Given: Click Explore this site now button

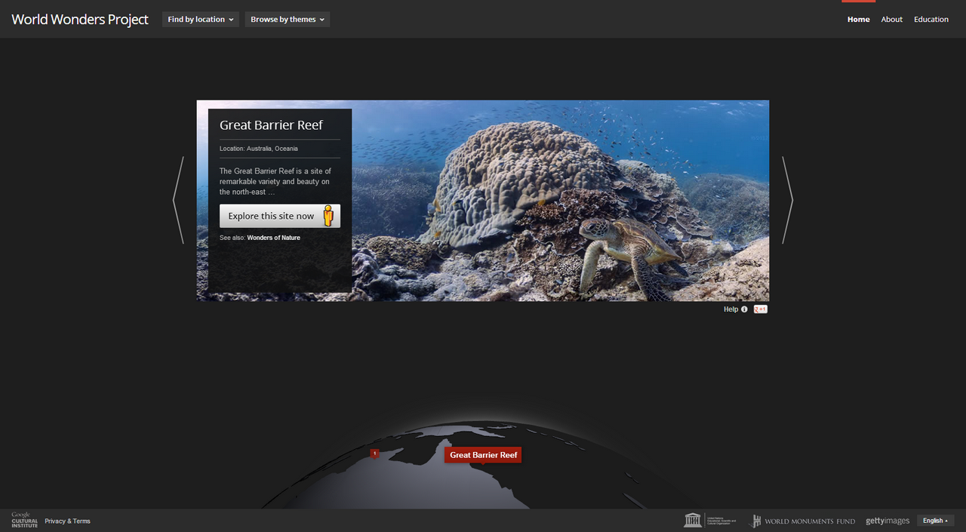Looking at the screenshot, I should click(280, 216).
